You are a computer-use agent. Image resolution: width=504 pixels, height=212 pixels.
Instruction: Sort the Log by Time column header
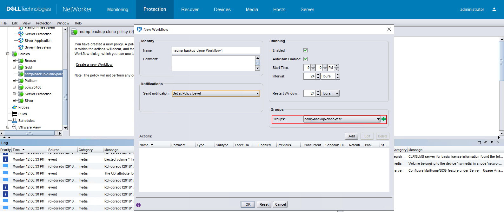(x=29, y=150)
